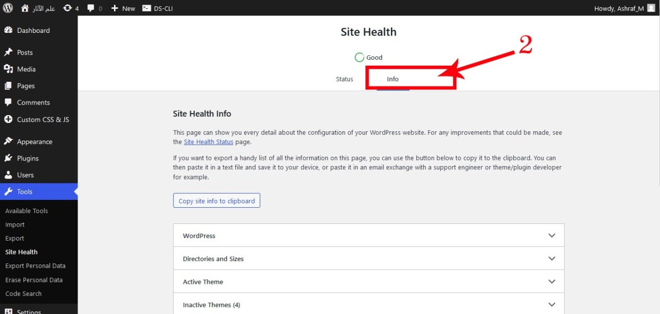660x314 pixels.
Task: Open Dashboard from the sidebar
Action: [x=33, y=30]
